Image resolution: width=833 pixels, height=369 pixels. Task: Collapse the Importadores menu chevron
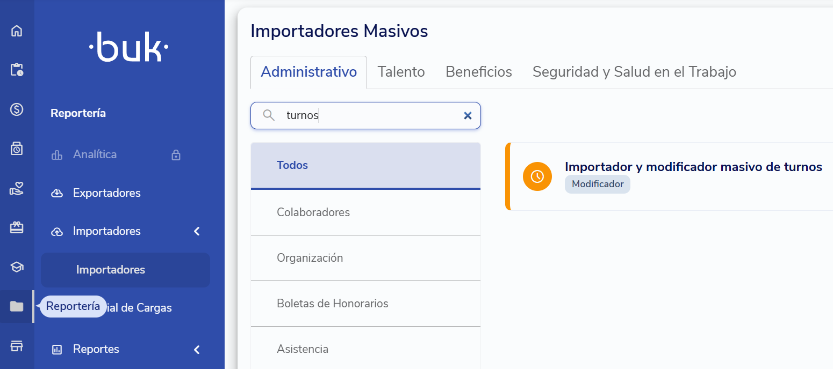[197, 231]
